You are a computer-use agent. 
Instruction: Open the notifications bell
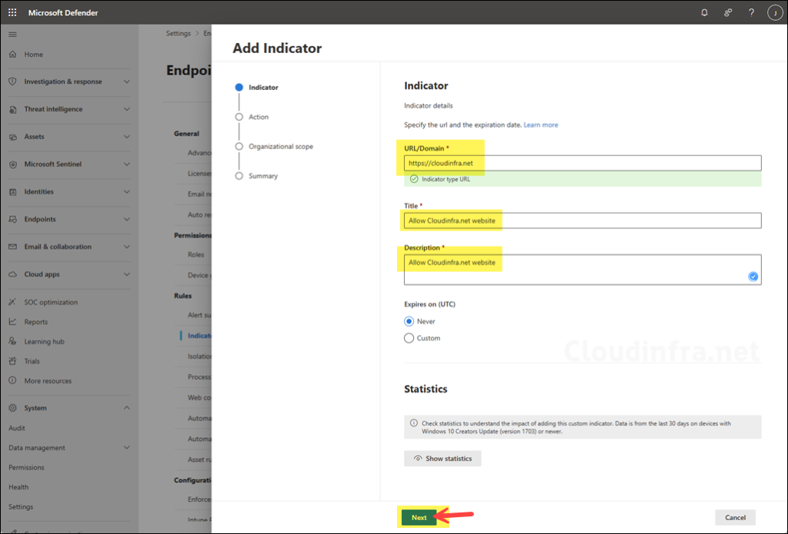click(x=703, y=12)
